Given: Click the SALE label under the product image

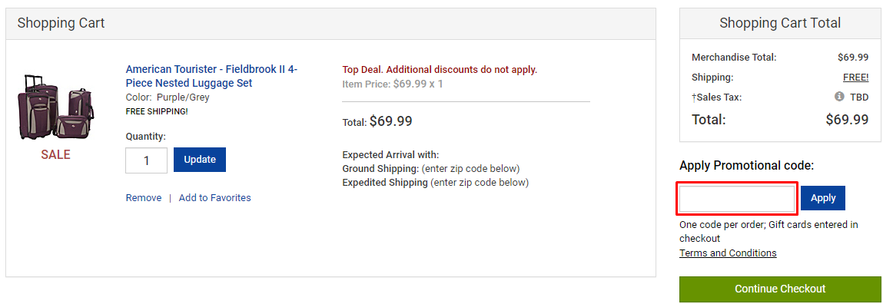Looking at the screenshot, I should [x=56, y=155].
